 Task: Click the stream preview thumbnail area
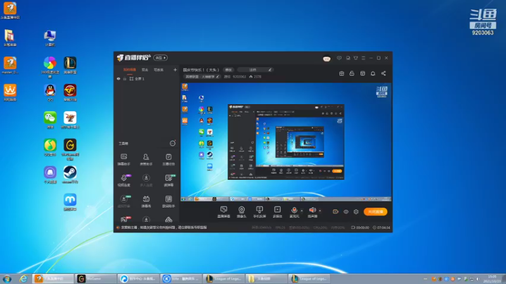(286, 142)
